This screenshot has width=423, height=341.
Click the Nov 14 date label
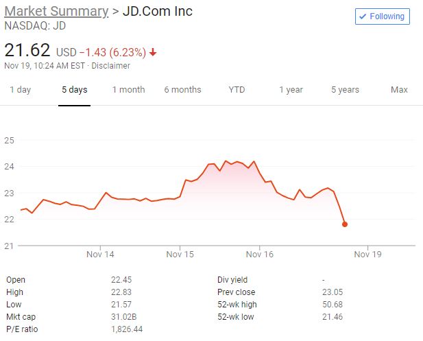100,255
